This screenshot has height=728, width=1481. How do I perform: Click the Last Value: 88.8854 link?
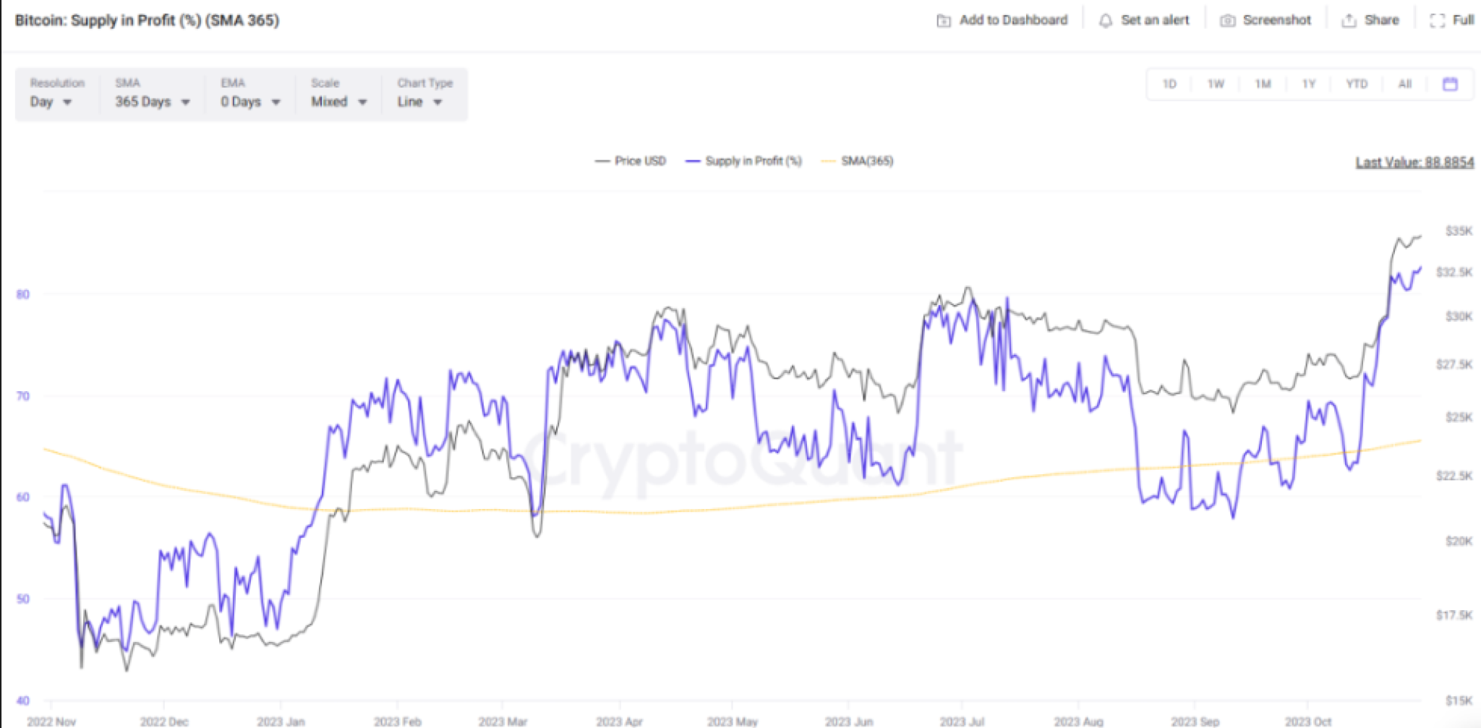tap(1414, 162)
